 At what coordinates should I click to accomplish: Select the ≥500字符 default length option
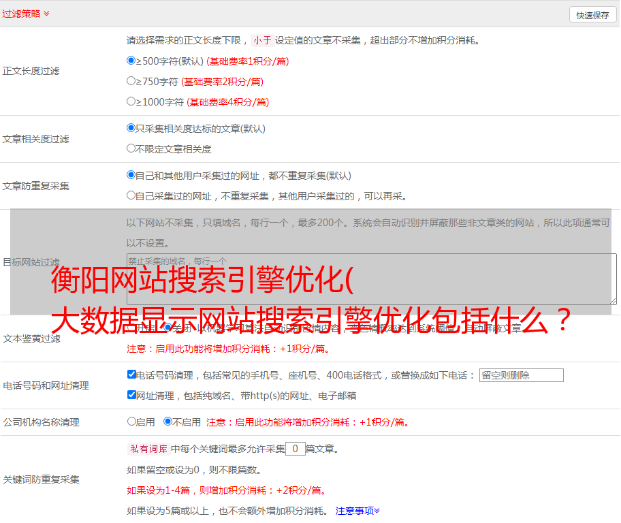(131, 61)
